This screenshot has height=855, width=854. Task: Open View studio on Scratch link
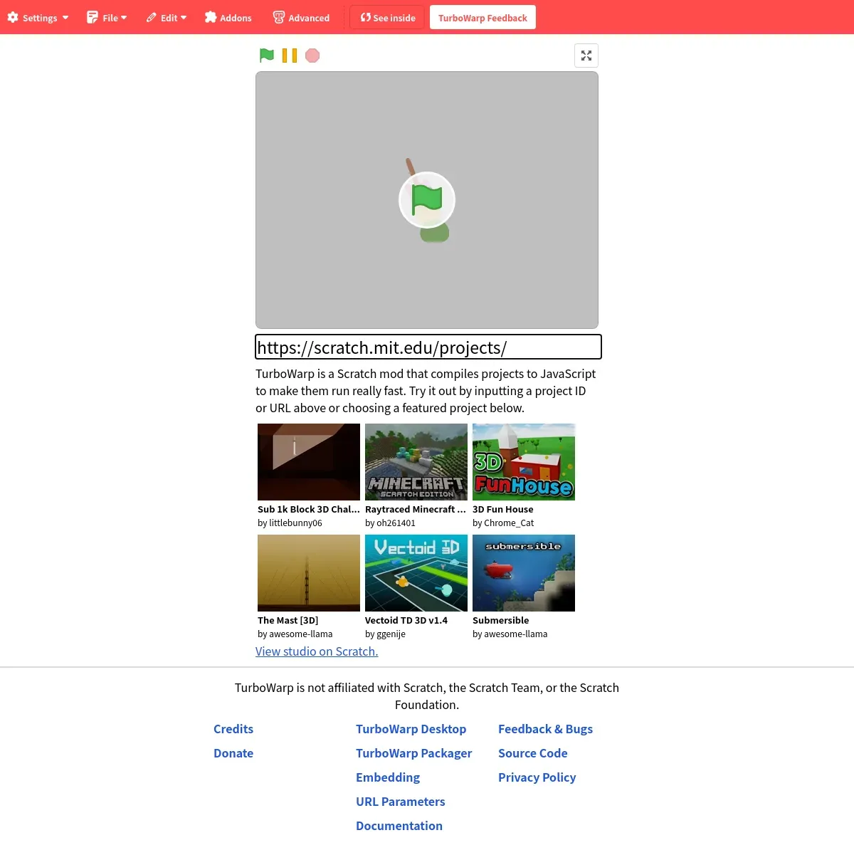(317, 651)
